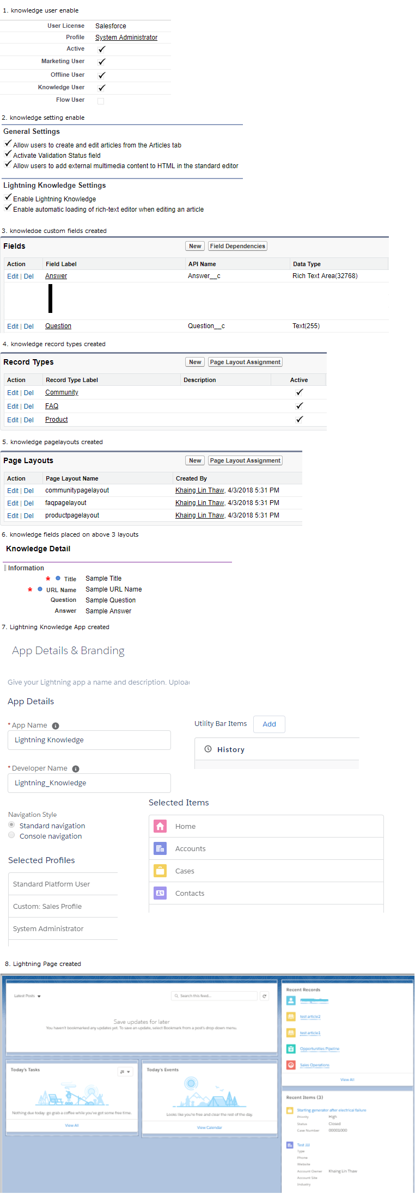This screenshot has width=415, height=1194.
Task: Click Field Dependencies button
Action: pyautogui.click(x=237, y=247)
